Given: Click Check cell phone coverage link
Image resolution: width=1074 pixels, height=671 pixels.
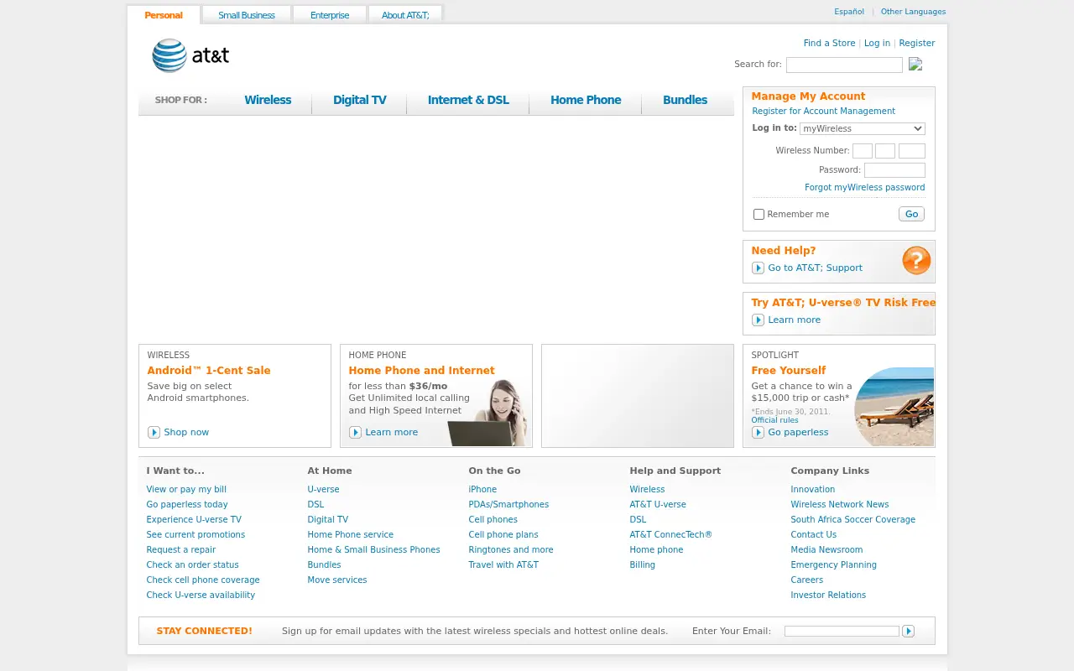Looking at the screenshot, I should coord(203,580).
